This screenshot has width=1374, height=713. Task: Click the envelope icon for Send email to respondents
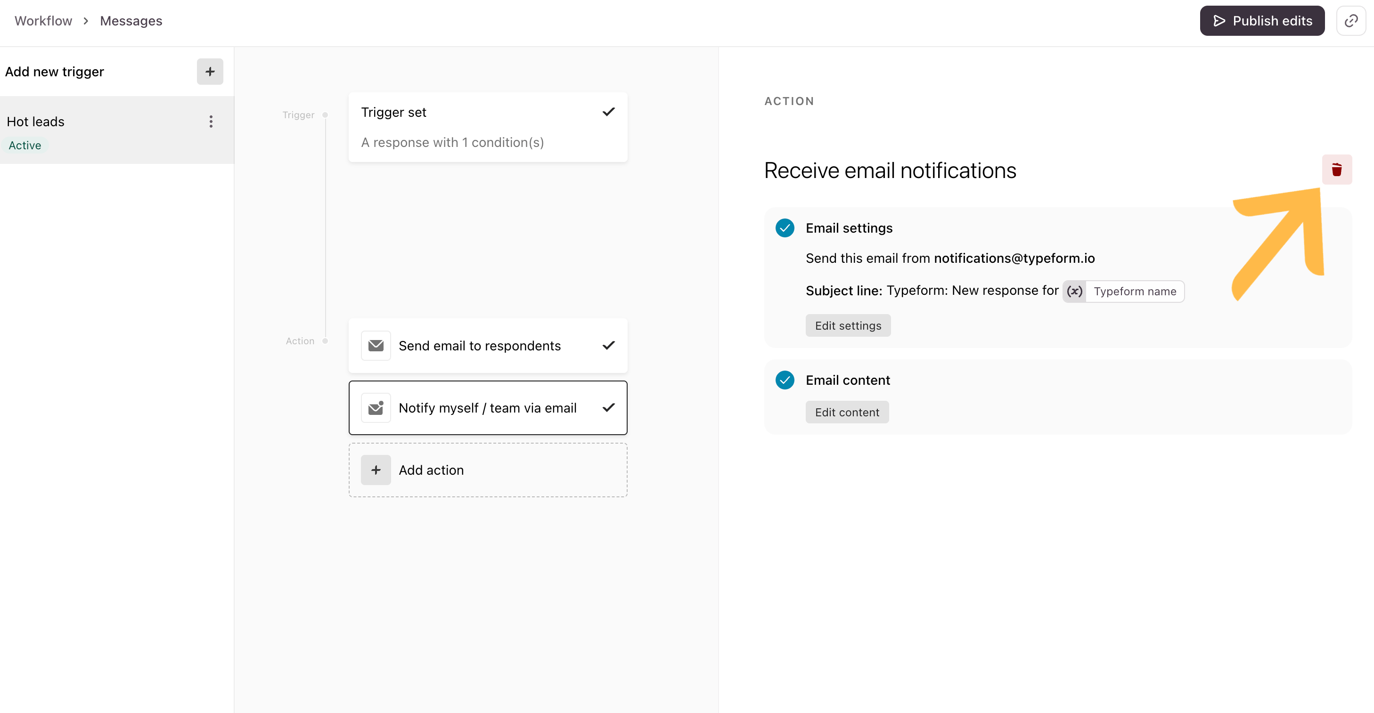tap(376, 346)
